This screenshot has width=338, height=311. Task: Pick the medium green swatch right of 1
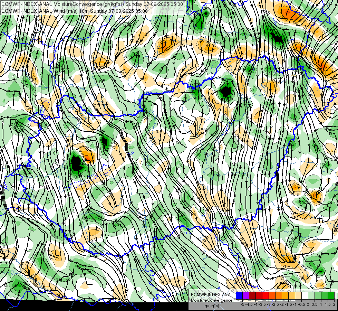click(x=325, y=296)
